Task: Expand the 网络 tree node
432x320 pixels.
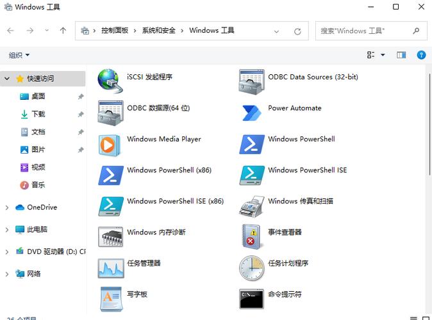Action: (7, 274)
